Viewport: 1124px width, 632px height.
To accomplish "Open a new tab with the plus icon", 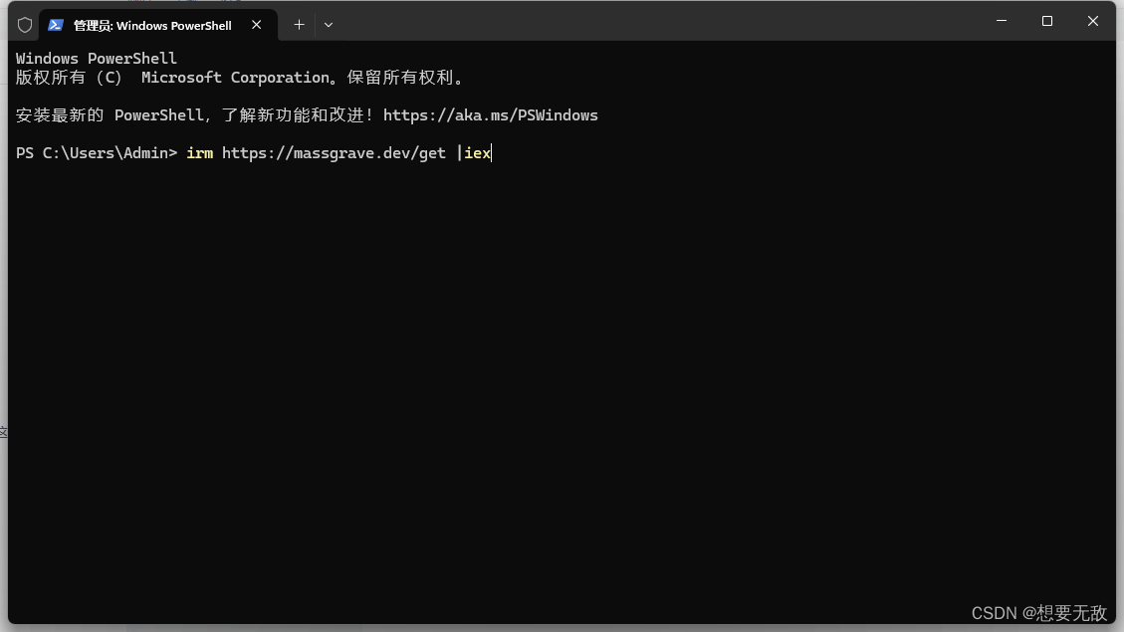I will (299, 24).
